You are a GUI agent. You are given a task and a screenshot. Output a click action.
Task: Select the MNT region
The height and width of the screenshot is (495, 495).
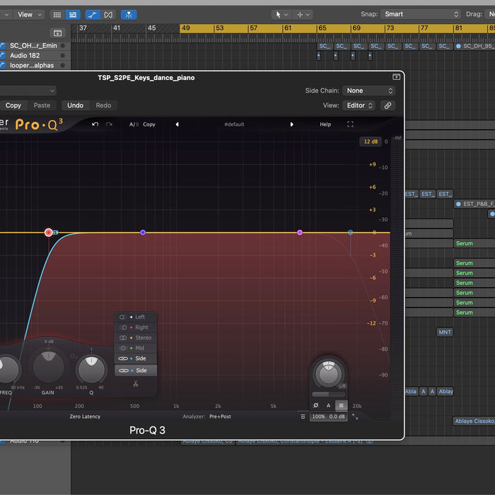[445, 332]
